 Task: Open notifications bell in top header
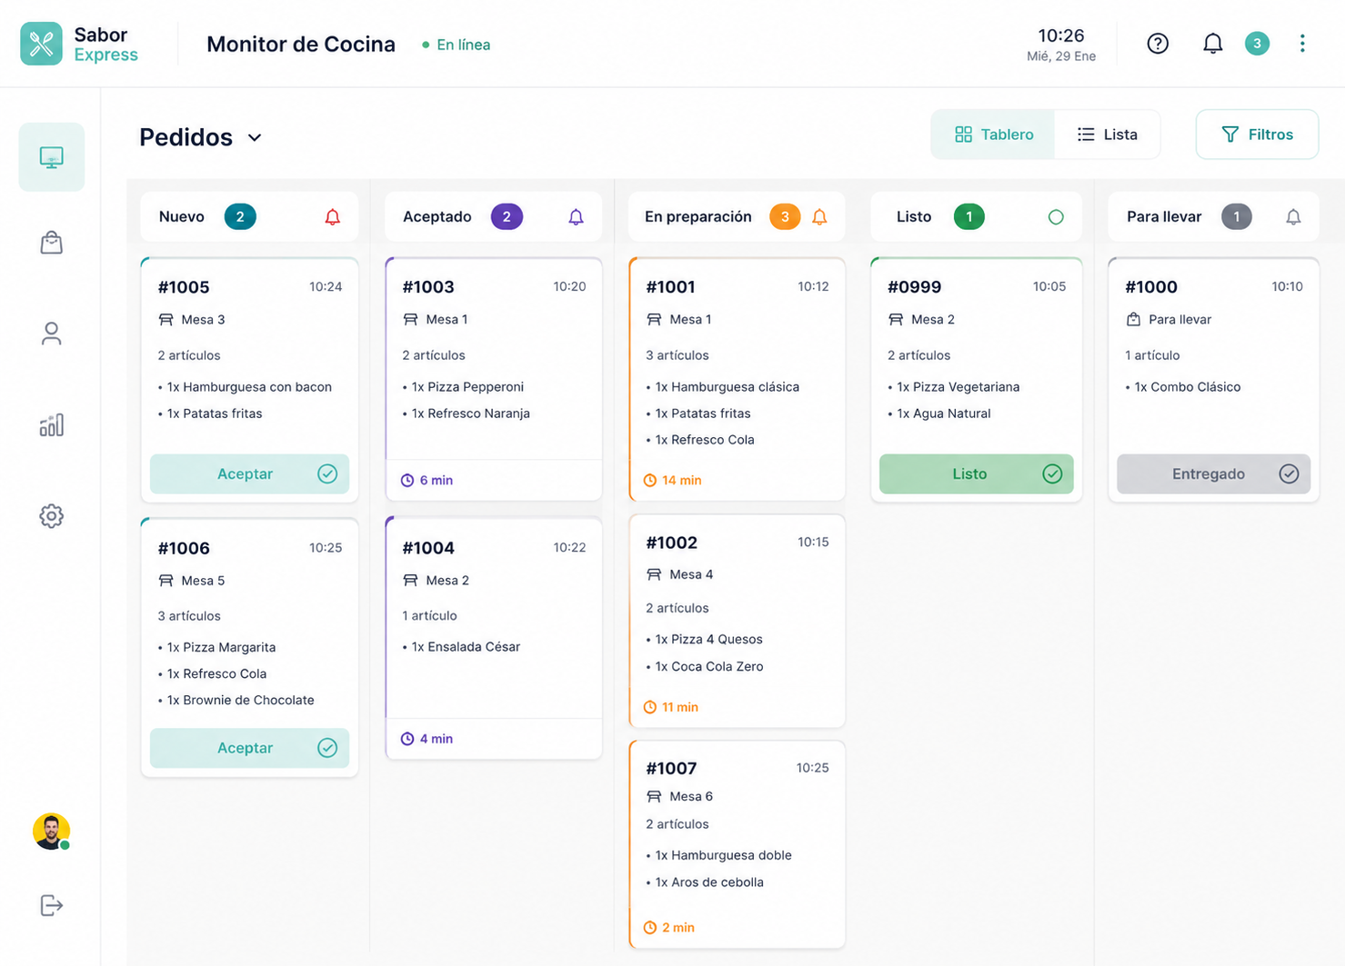click(x=1212, y=44)
